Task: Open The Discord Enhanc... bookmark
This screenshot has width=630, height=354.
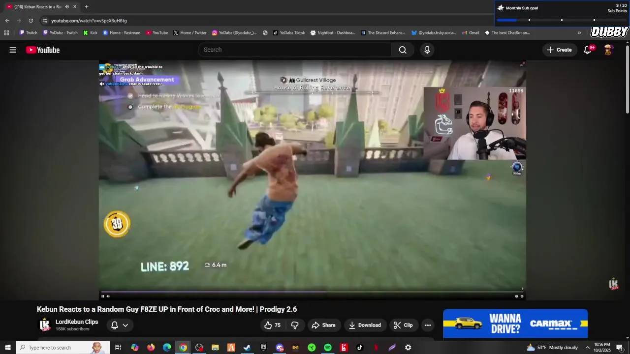Action: [383, 33]
